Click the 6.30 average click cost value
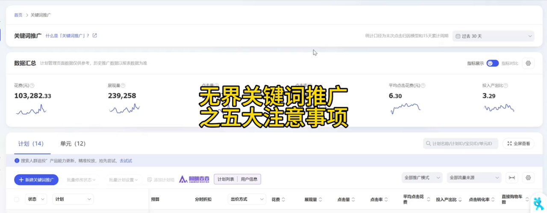The height and width of the screenshot is (213, 547). (395, 96)
